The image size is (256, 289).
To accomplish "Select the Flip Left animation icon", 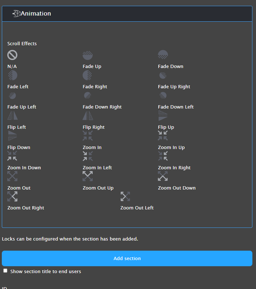I will (12, 115).
